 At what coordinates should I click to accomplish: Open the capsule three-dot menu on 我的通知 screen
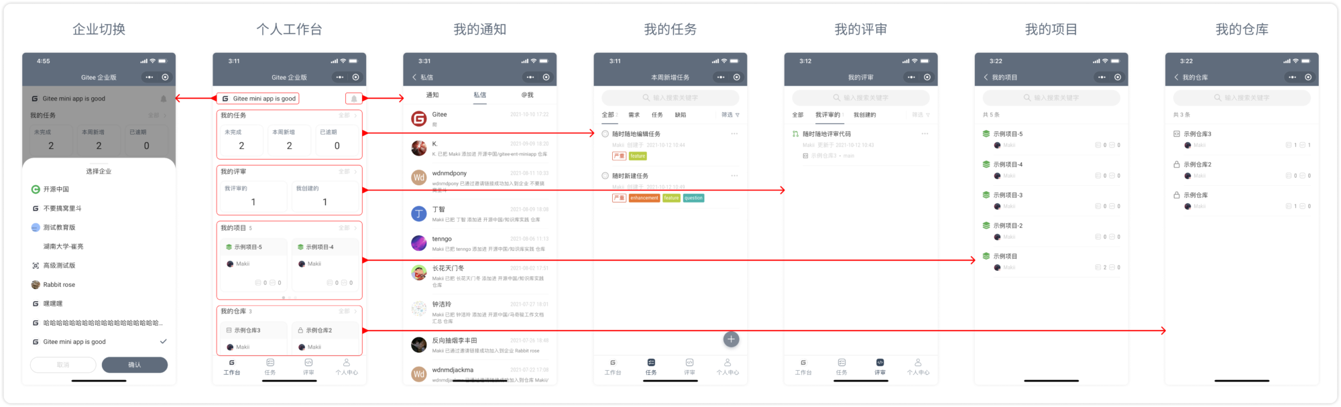[x=530, y=77]
